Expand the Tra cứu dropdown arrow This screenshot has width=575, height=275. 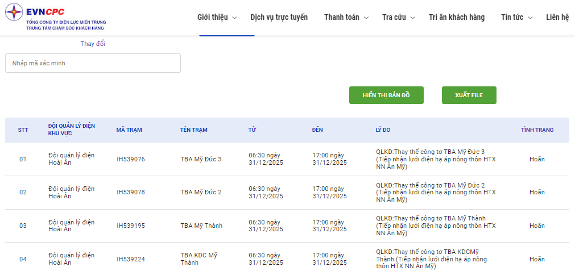point(413,18)
